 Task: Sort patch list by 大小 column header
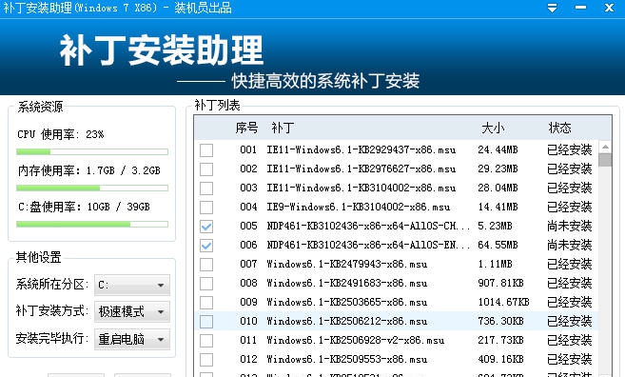coord(493,128)
